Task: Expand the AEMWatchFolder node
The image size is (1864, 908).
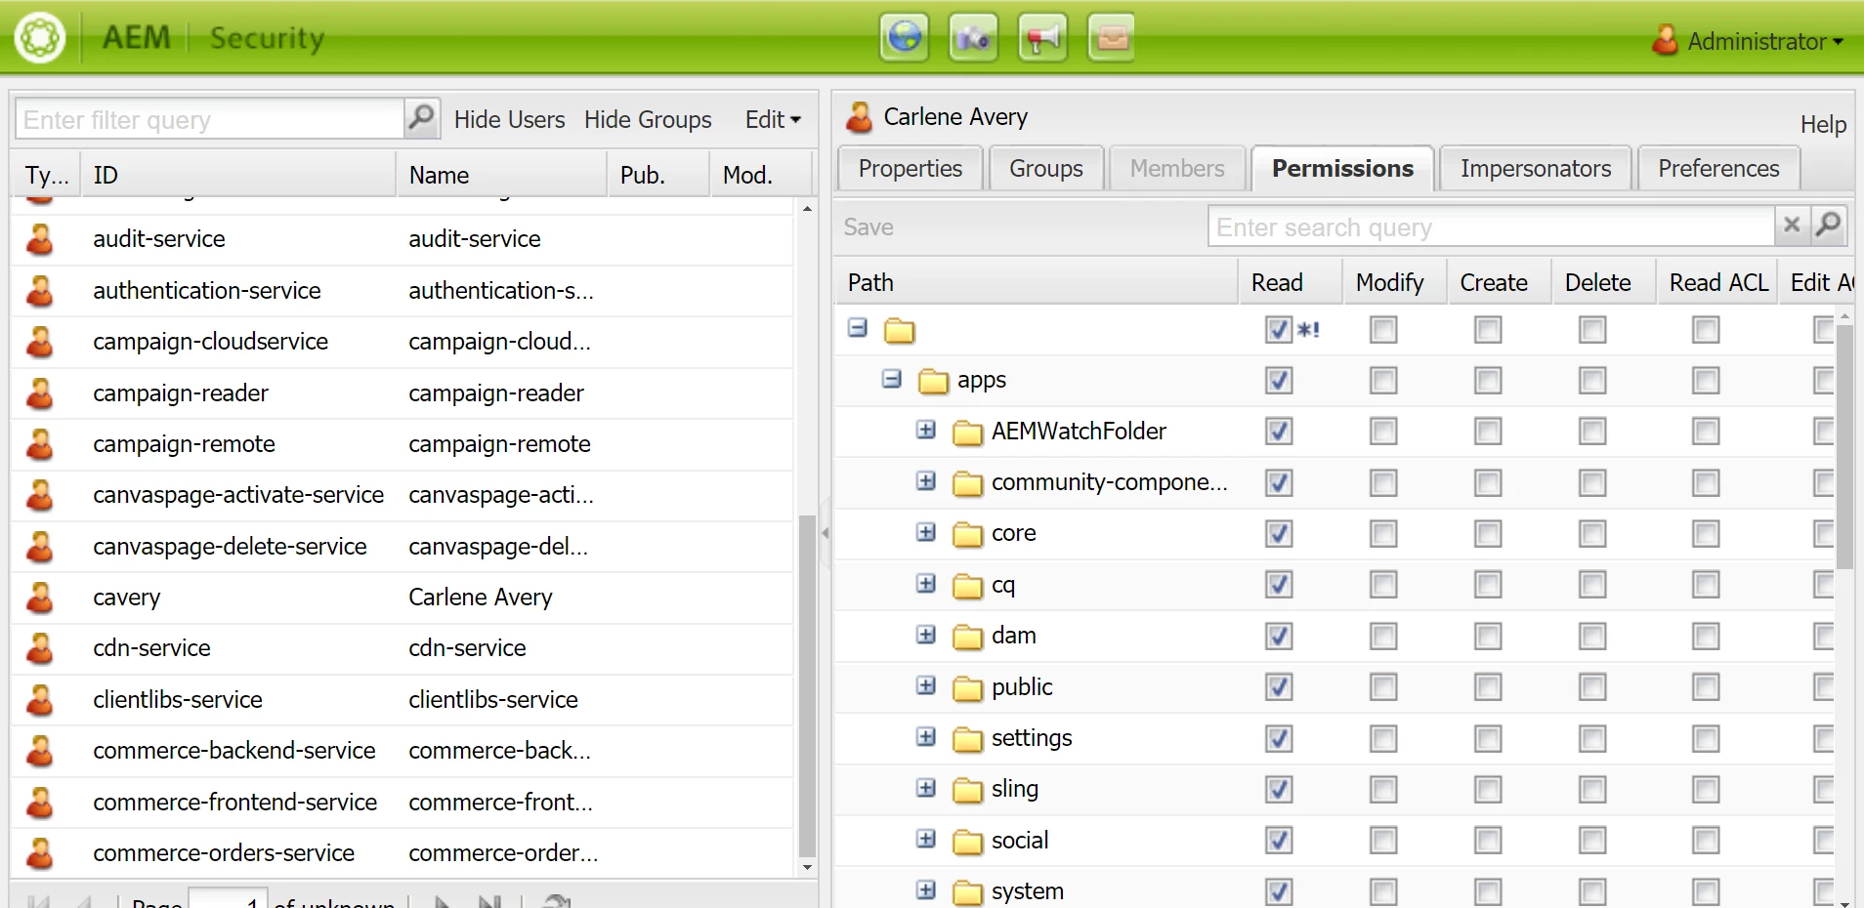Action: [x=926, y=430]
